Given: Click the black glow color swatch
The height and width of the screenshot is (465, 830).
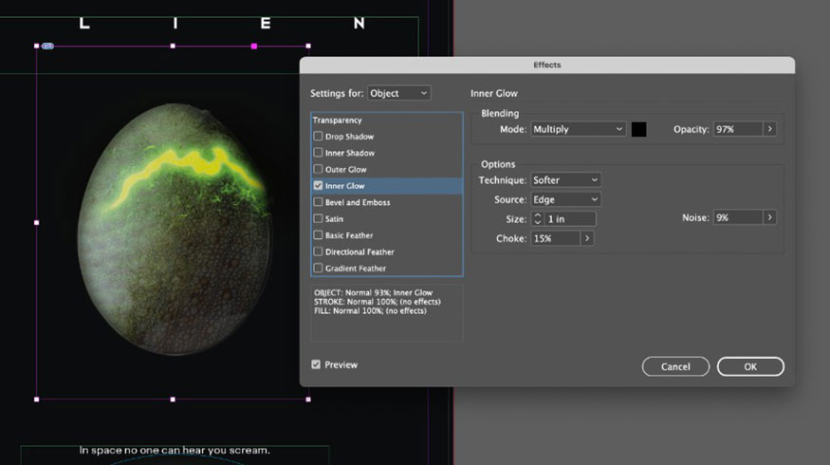Looking at the screenshot, I should (x=639, y=129).
